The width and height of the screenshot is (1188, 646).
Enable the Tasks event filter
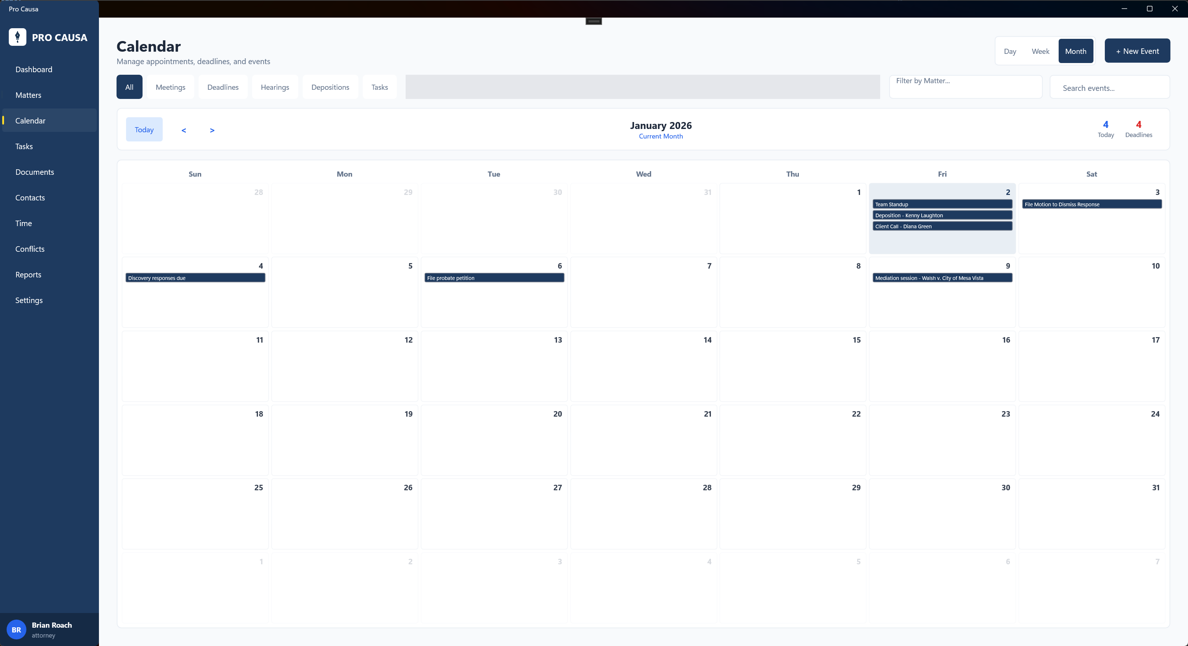379,87
